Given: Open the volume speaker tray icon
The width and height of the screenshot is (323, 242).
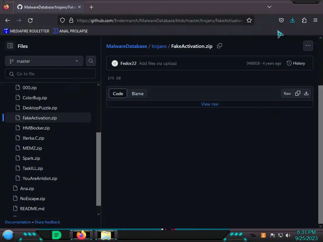Looking at the screenshot, I should coord(288,235).
